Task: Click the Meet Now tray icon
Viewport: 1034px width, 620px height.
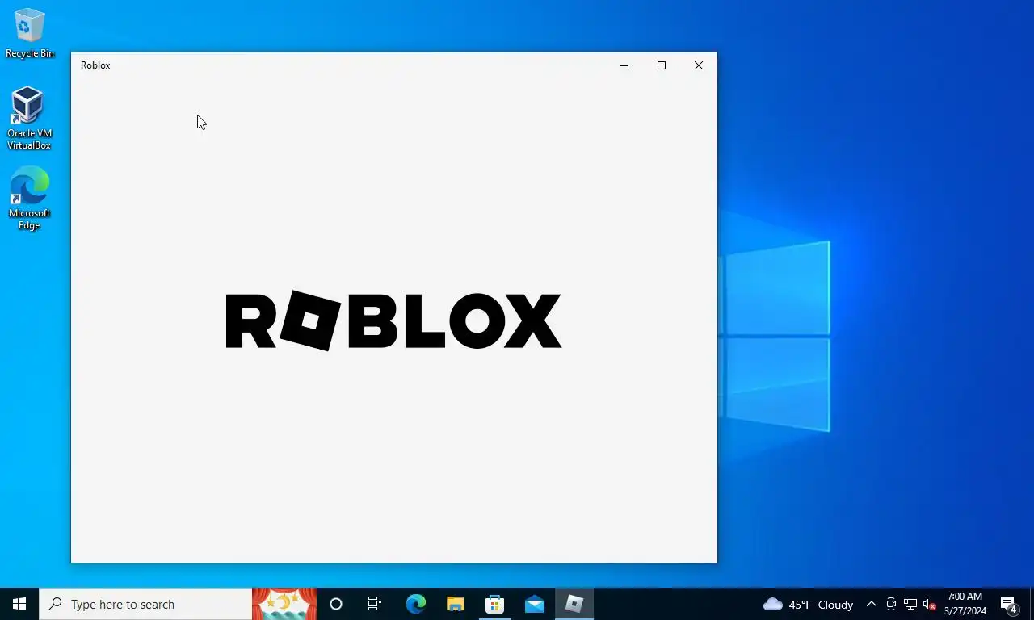Action: coord(891,604)
